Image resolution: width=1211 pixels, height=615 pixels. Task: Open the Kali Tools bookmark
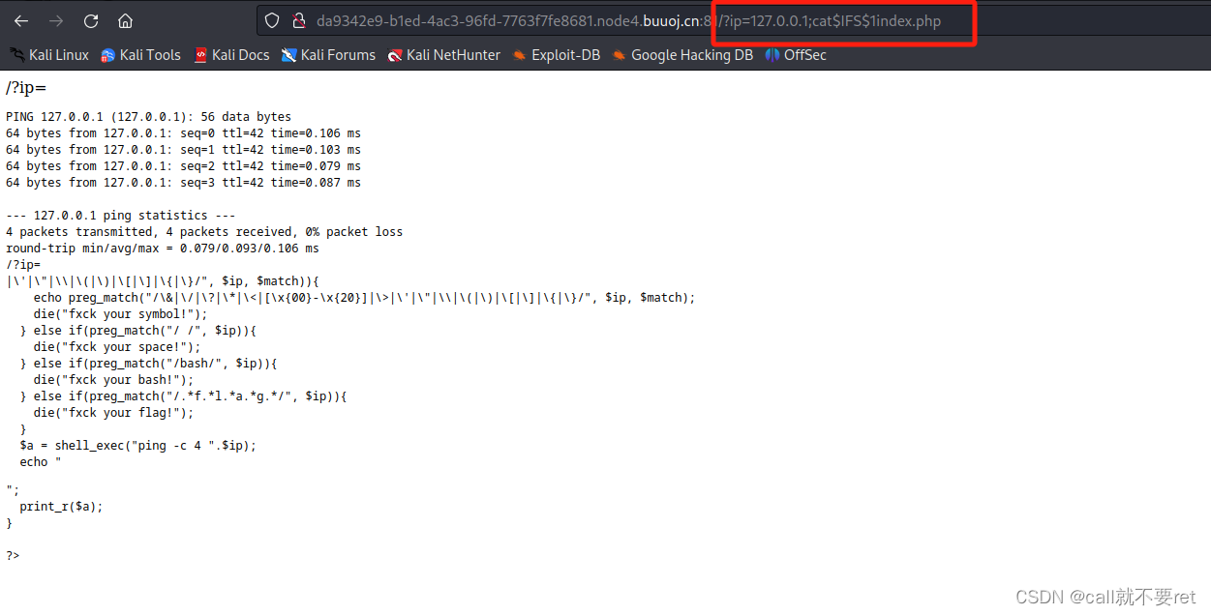point(150,55)
